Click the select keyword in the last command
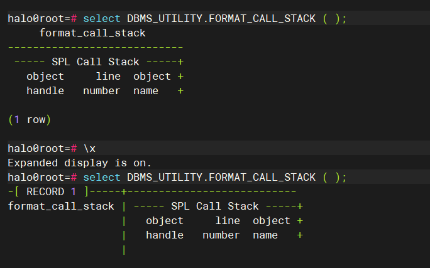This screenshot has width=430, height=268. pos(102,177)
